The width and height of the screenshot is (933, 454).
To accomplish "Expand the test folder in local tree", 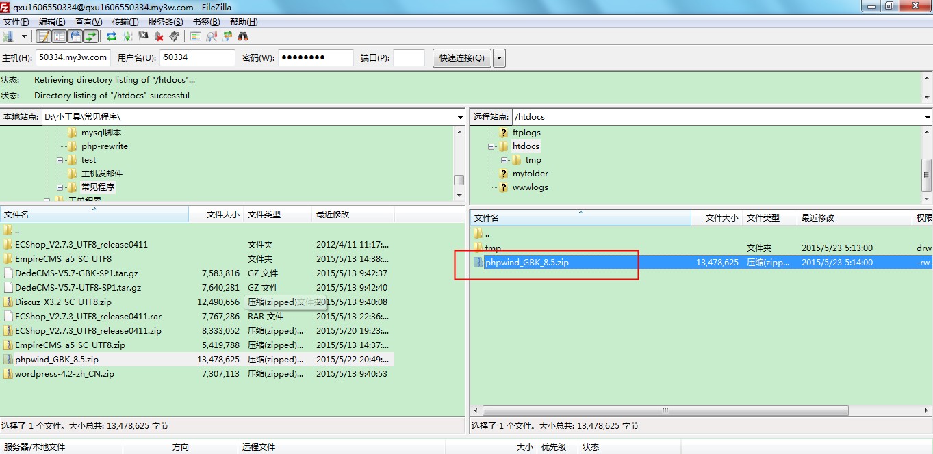I will 60,160.
